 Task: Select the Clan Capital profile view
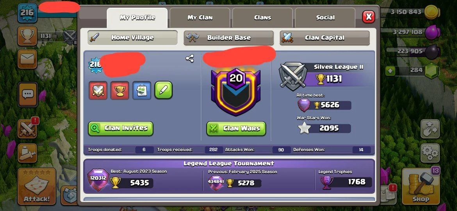[x=324, y=38]
